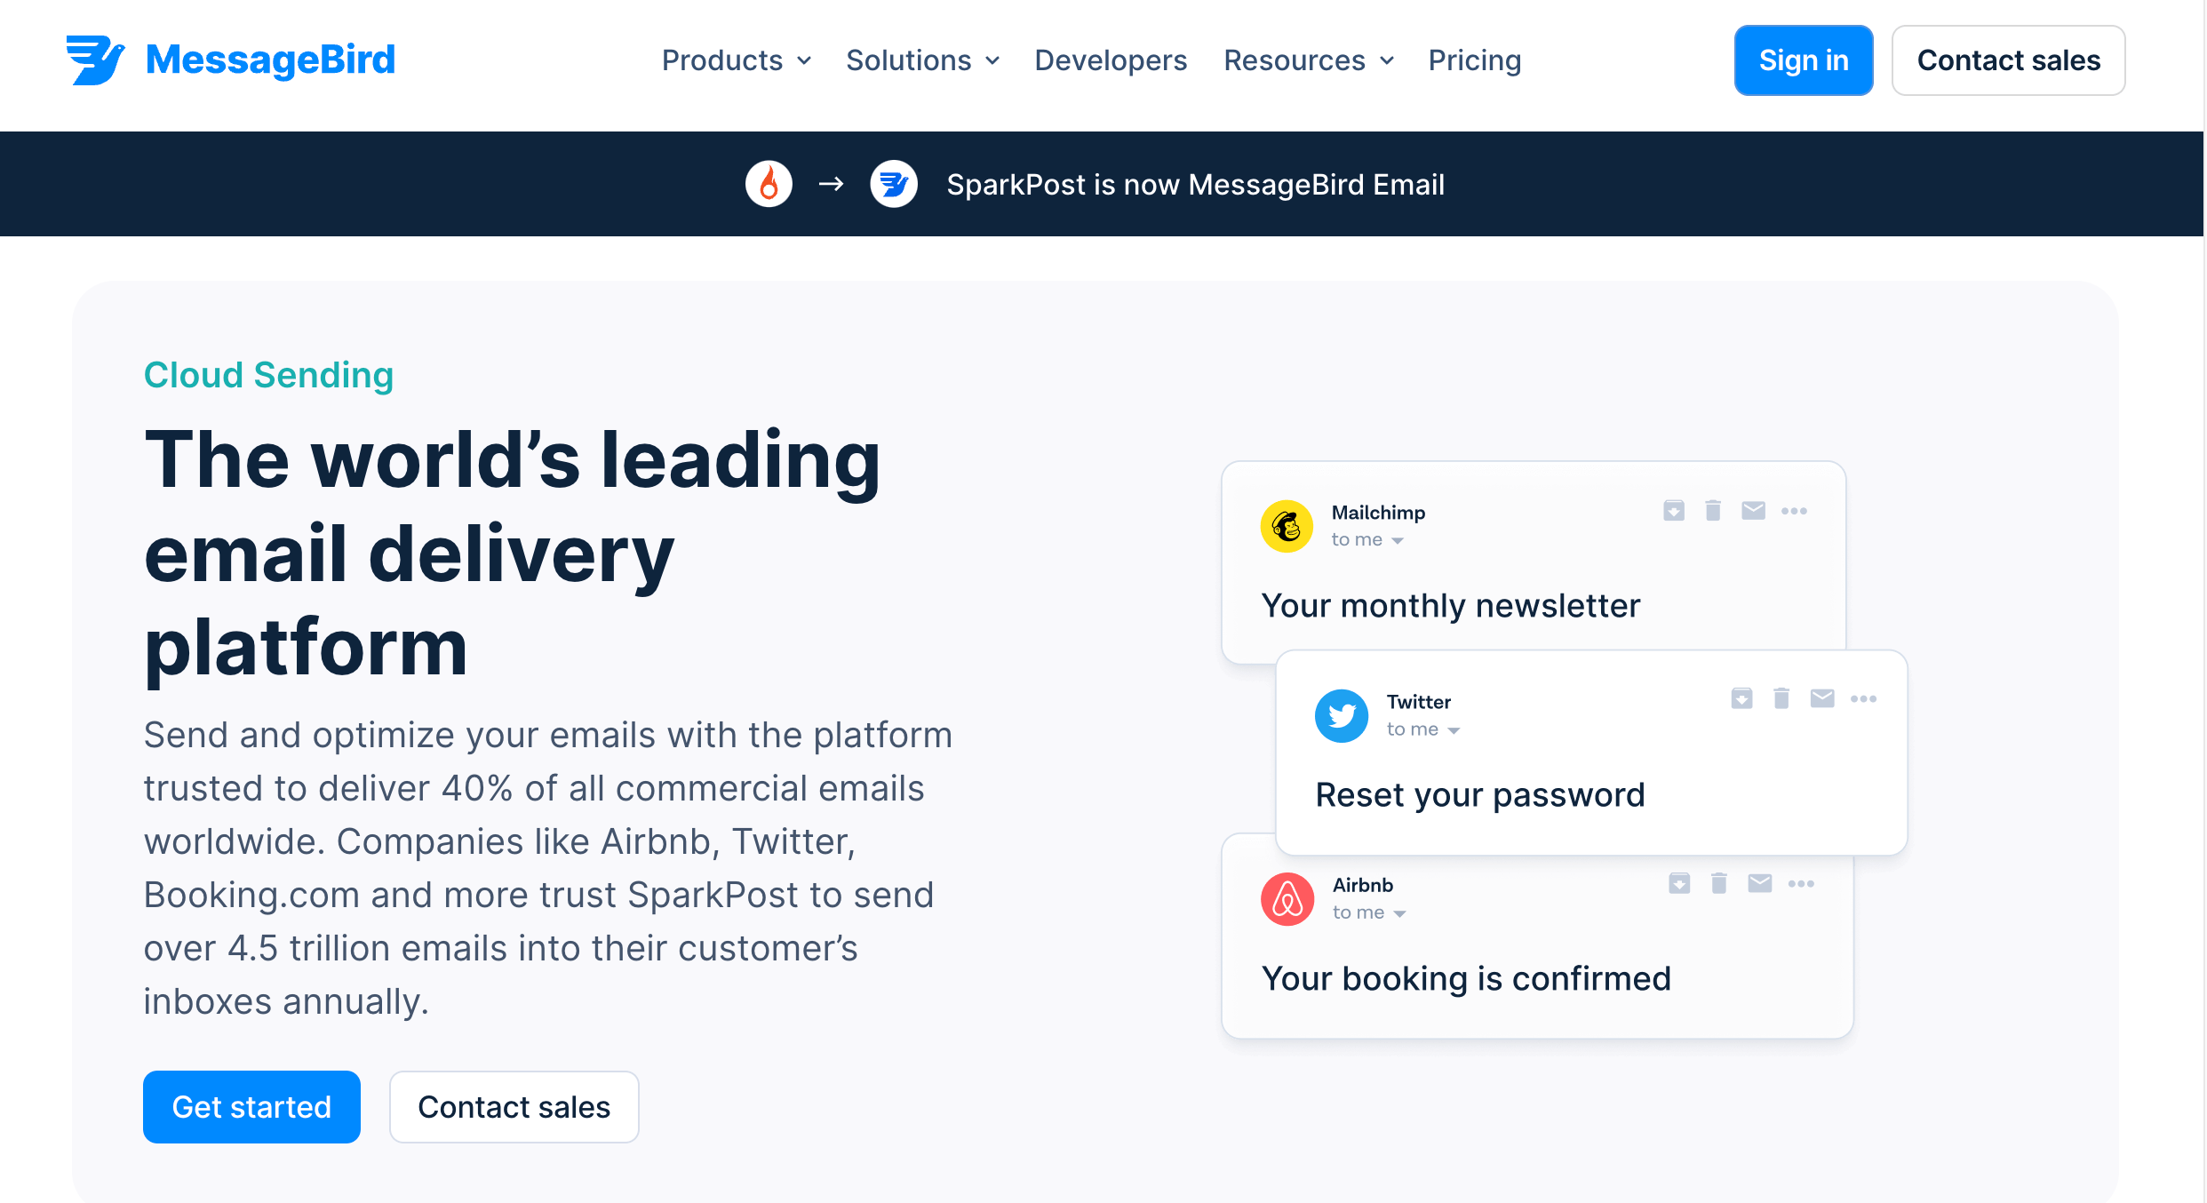
Task: Open the Pricing navigation menu item
Action: click(x=1475, y=60)
